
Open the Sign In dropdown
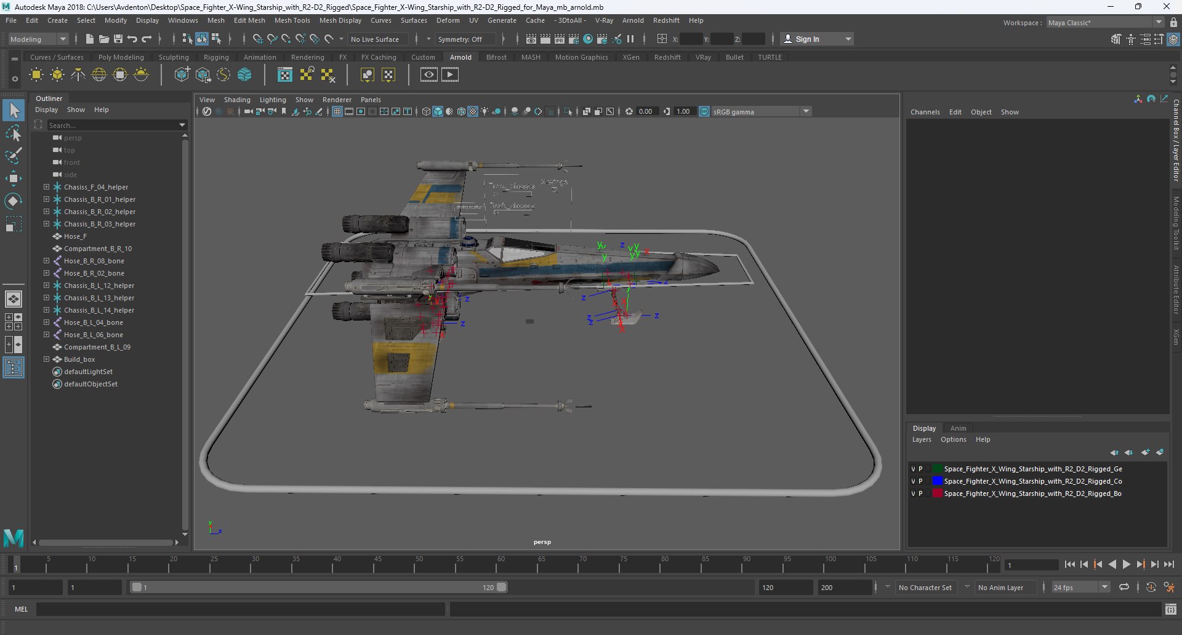pos(817,39)
